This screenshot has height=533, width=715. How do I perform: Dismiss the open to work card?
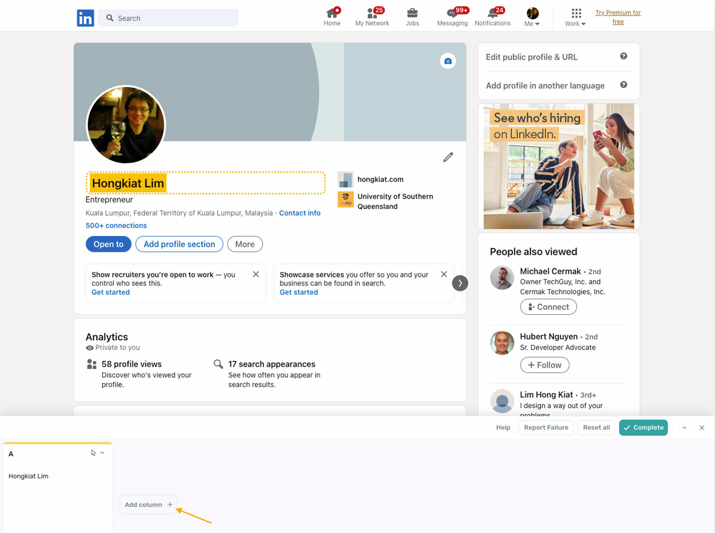256,274
